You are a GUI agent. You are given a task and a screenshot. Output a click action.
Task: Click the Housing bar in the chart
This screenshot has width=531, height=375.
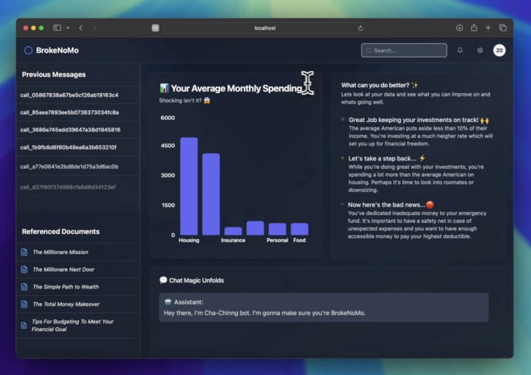189,186
